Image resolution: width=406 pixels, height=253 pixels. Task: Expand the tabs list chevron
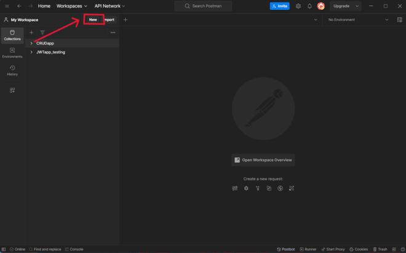click(316, 20)
